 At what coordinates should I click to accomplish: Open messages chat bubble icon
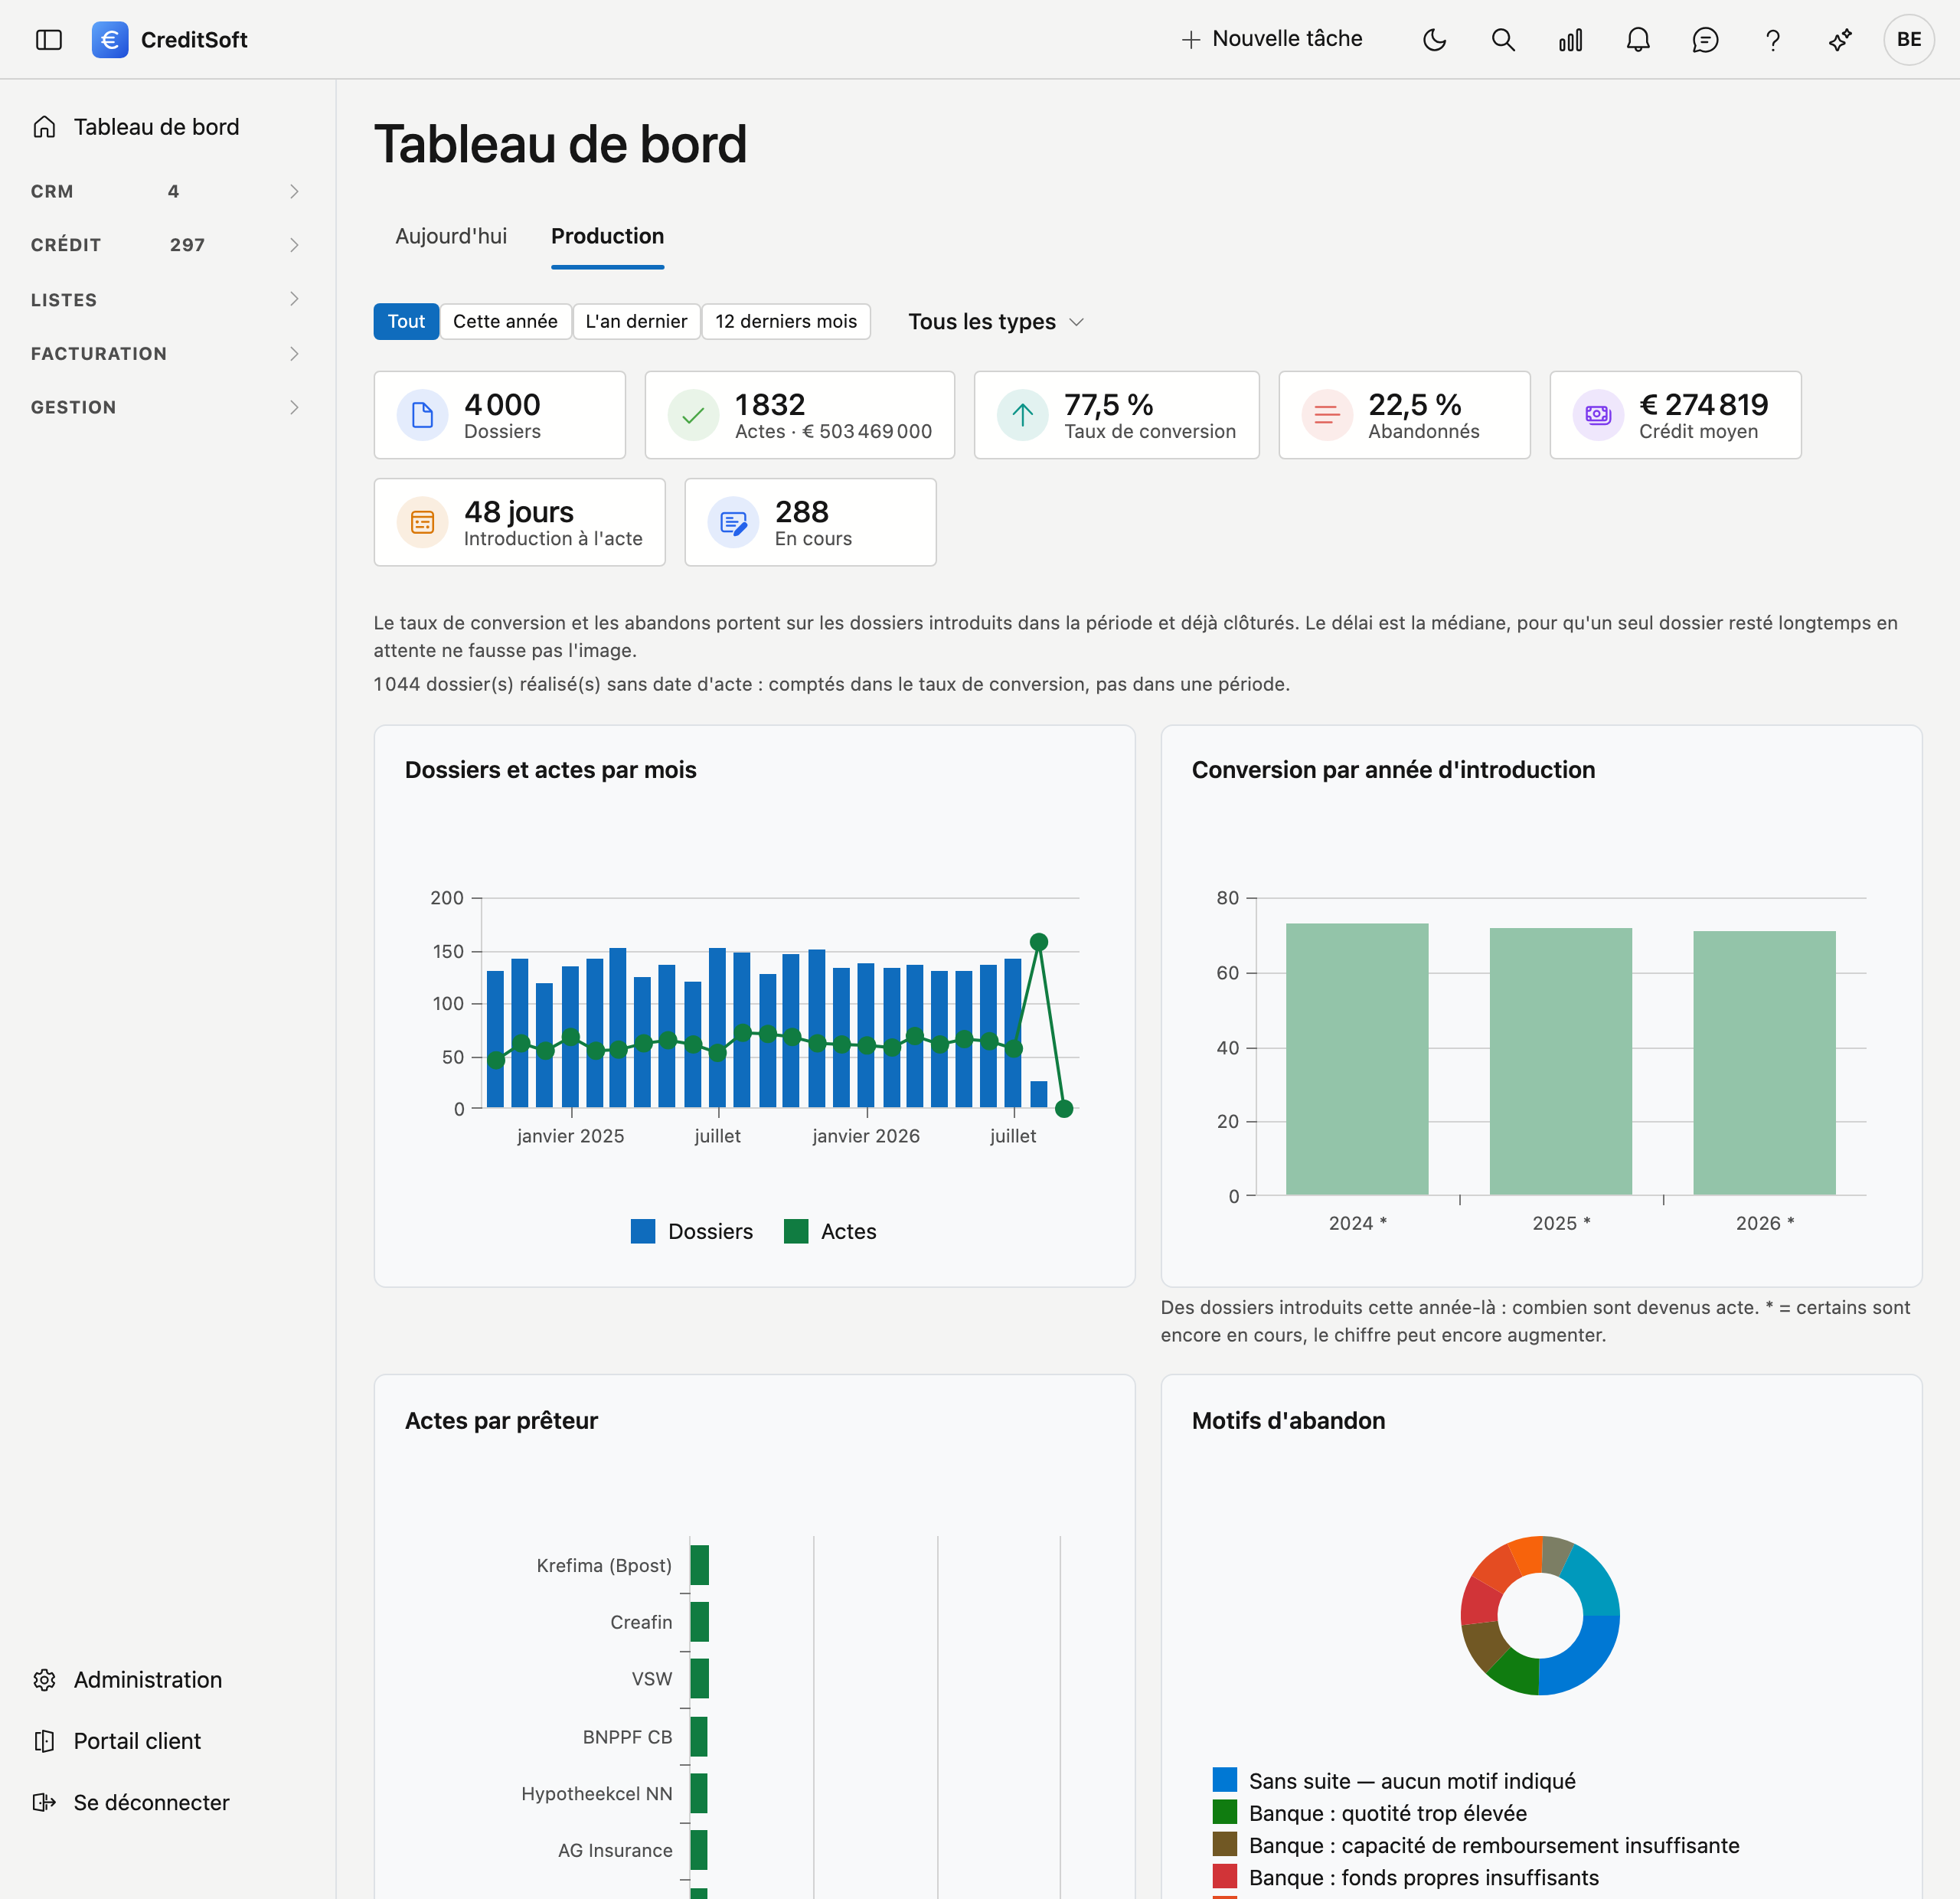click(x=1705, y=40)
